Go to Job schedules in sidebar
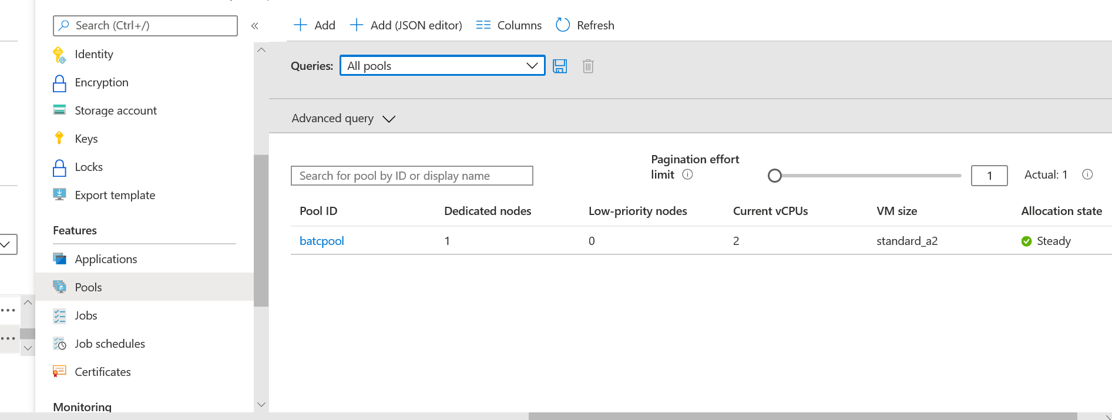This screenshot has width=1112, height=420. pos(109,344)
